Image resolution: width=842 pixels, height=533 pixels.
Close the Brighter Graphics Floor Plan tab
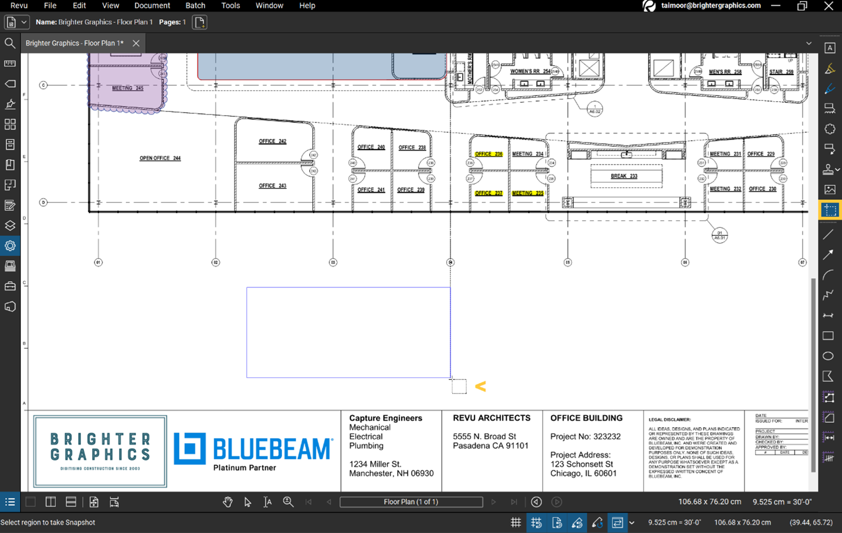coord(136,43)
